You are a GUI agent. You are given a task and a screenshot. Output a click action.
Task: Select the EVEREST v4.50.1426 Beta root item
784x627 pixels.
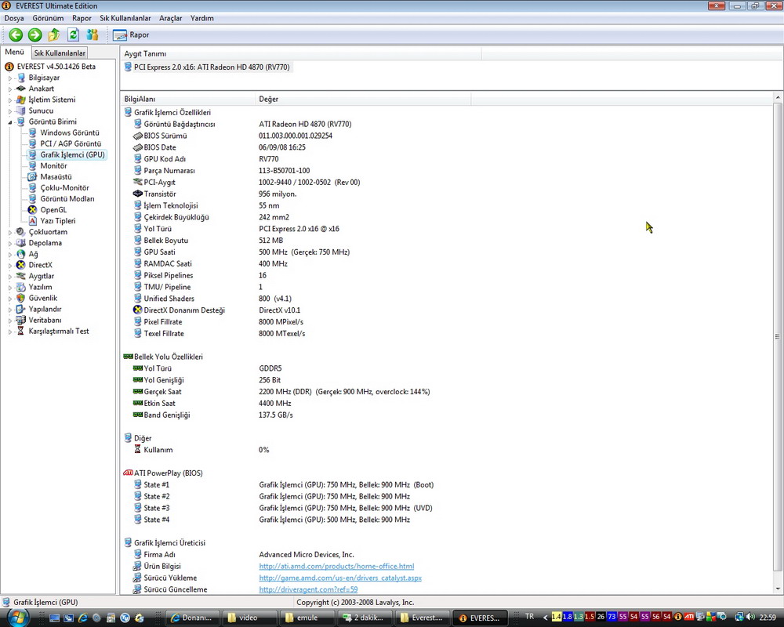[x=56, y=67]
